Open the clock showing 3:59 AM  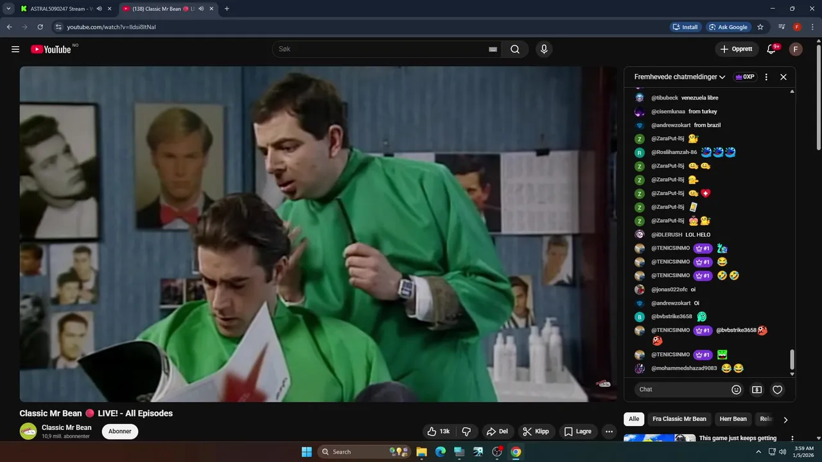coord(804,452)
